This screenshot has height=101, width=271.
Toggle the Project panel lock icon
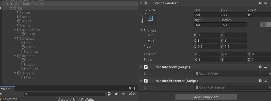[130, 89]
